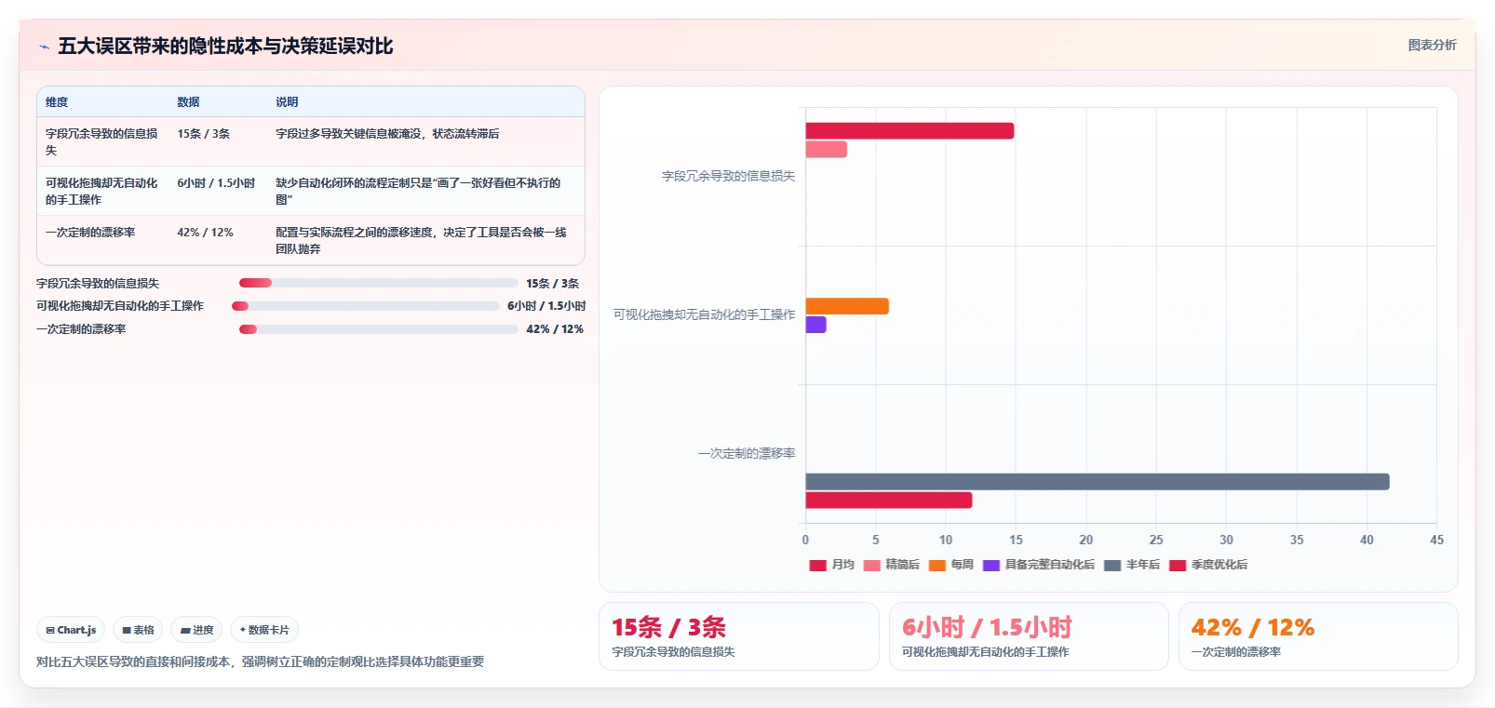Image resolution: width=1495 pixels, height=708 pixels.
Task: Click the Chart.js tag
Action: [71, 630]
